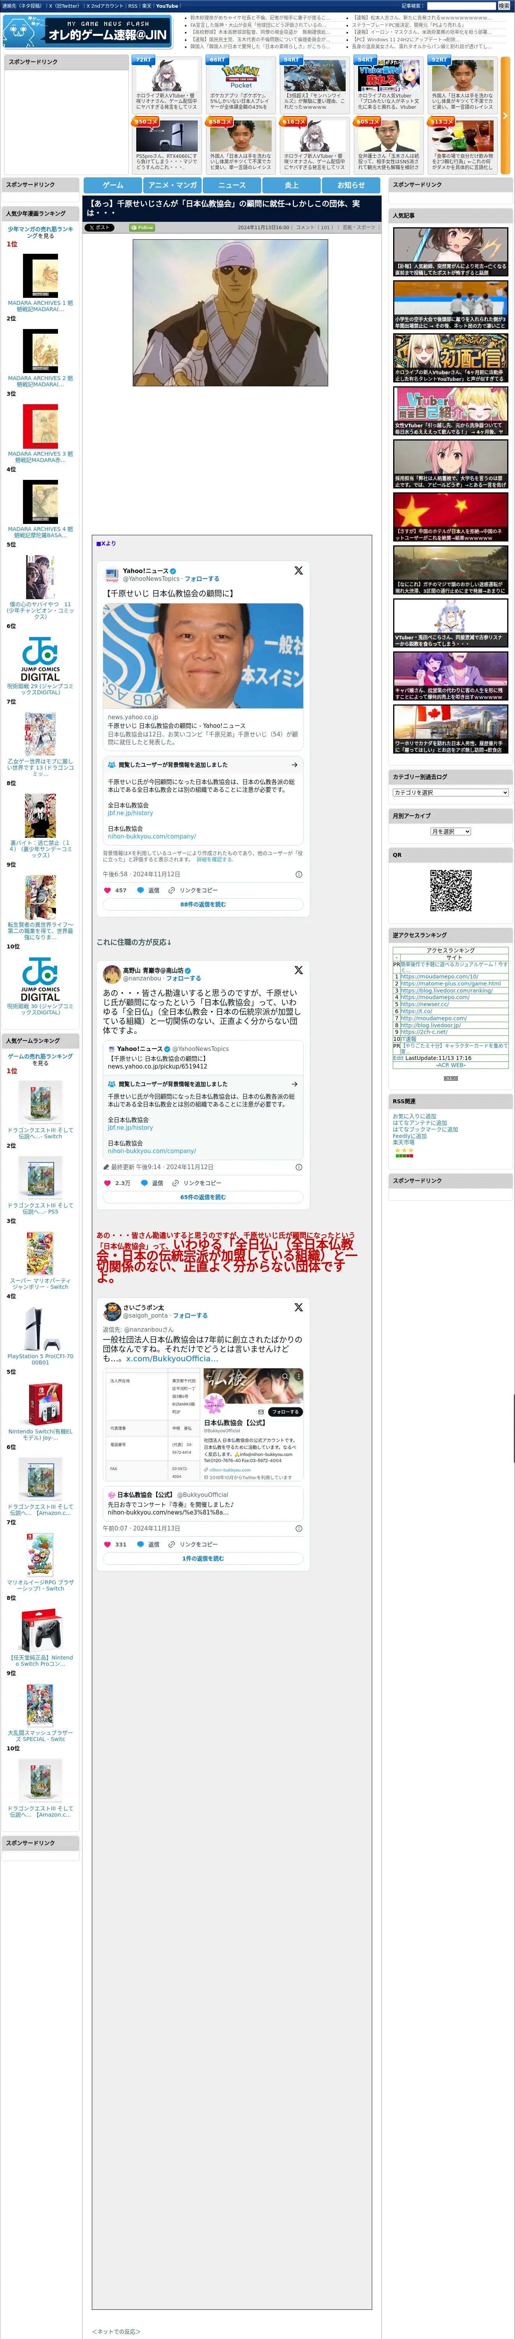This screenshot has height=2339, width=515.
Task: Open はてなブックマークに追加 link
Action: tap(425, 1130)
